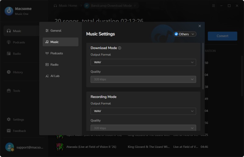The image size is (244, 157).
Task: Click the Download Mode info icon
Action: point(120,48)
